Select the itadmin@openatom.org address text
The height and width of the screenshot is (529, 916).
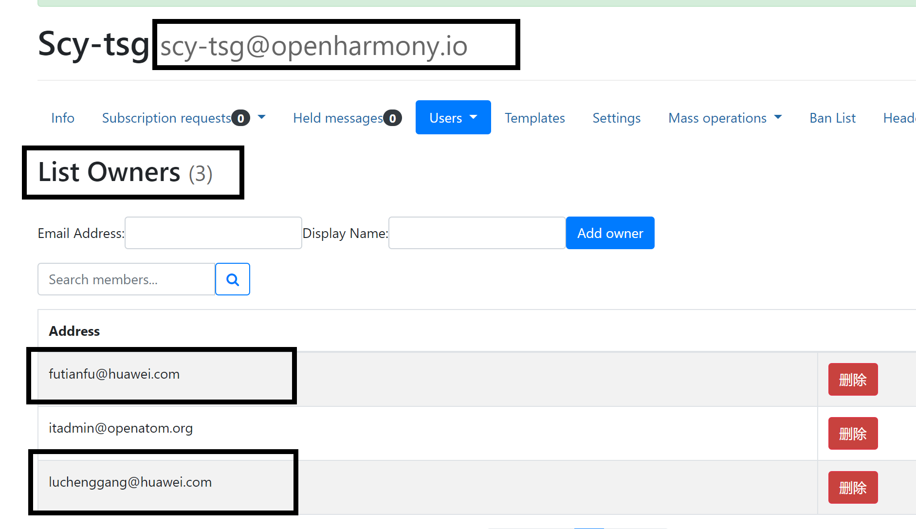click(x=121, y=428)
